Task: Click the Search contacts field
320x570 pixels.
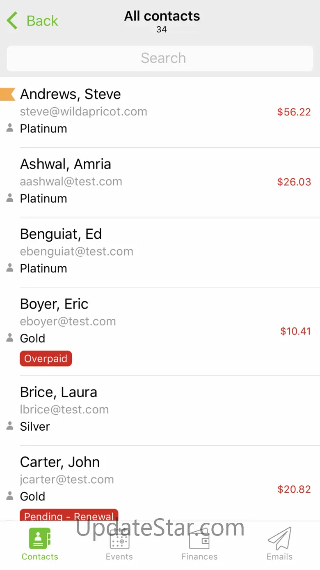Action: (x=160, y=58)
